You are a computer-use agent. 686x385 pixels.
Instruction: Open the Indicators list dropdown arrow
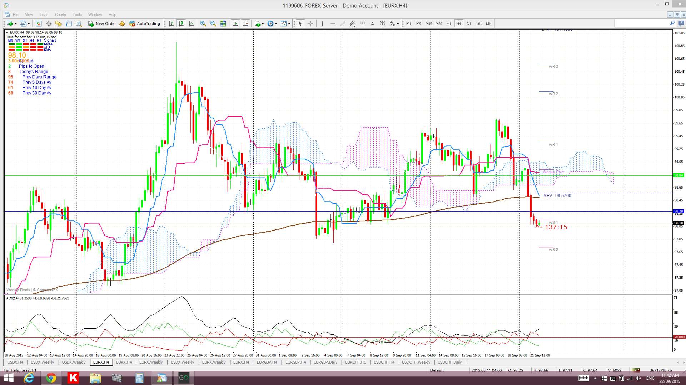click(x=263, y=24)
